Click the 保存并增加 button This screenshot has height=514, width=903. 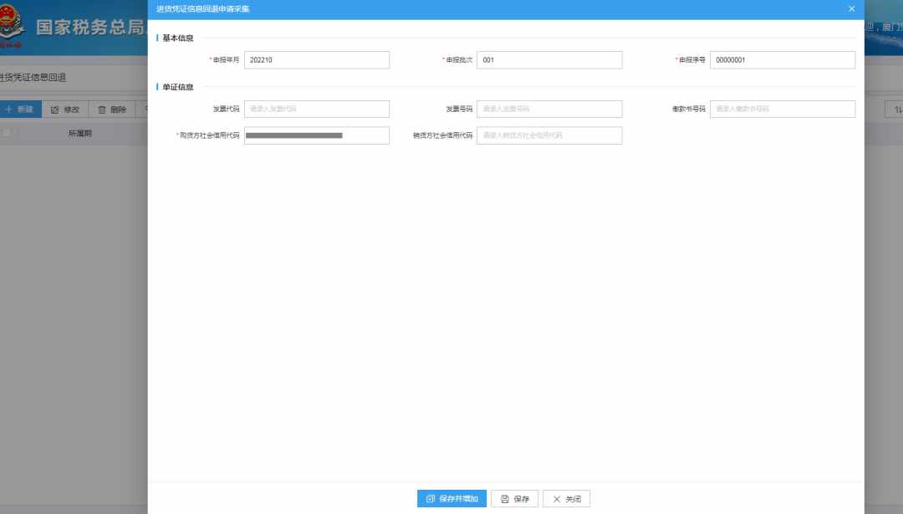(451, 498)
